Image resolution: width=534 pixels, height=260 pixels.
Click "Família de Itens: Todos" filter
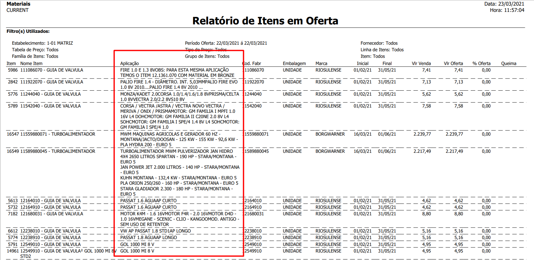tap(35, 56)
